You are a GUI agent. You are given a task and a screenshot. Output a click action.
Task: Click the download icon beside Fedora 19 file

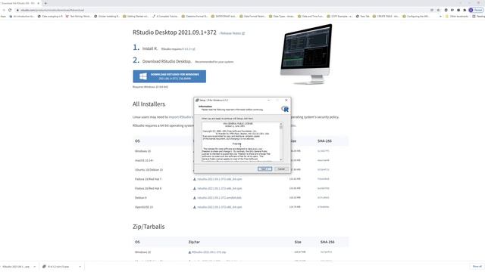point(195,179)
